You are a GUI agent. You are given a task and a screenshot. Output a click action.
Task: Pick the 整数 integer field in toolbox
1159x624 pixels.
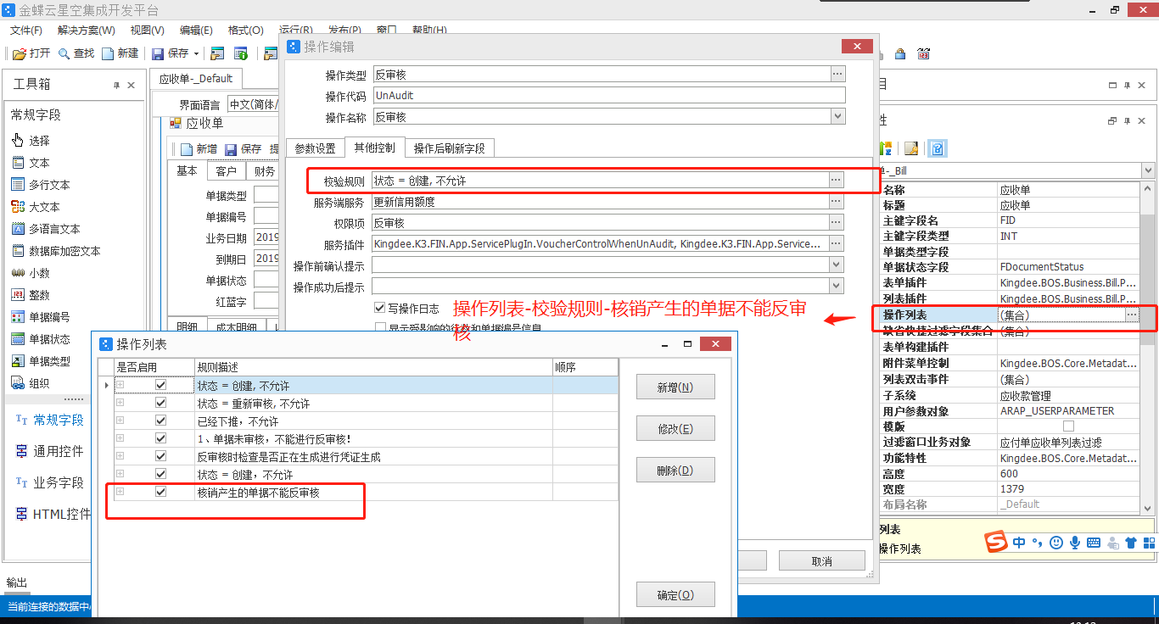[31, 295]
